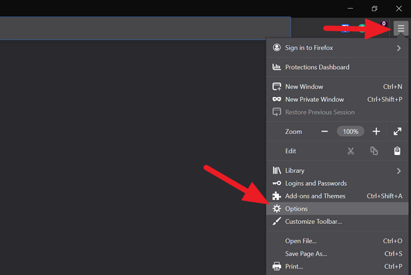Click the Cut scissors icon
The width and height of the screenshot is (411, 275).
click(x=351, y=151)
